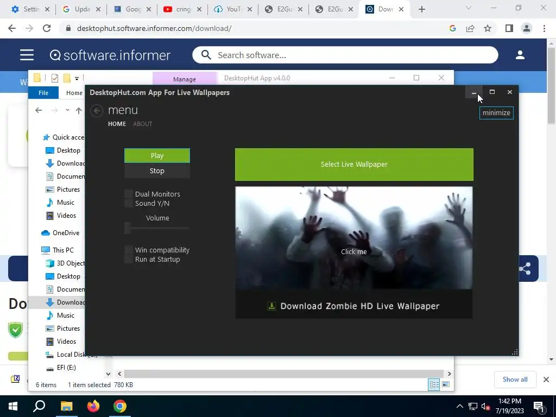Screen dimensions: 556x417
Task: Open Firefox from the taskbar
Action: (x=93, y=406)
